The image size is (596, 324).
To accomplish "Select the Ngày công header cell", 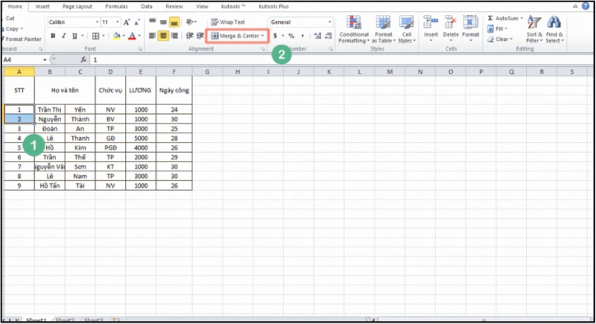I will (174, 90).
